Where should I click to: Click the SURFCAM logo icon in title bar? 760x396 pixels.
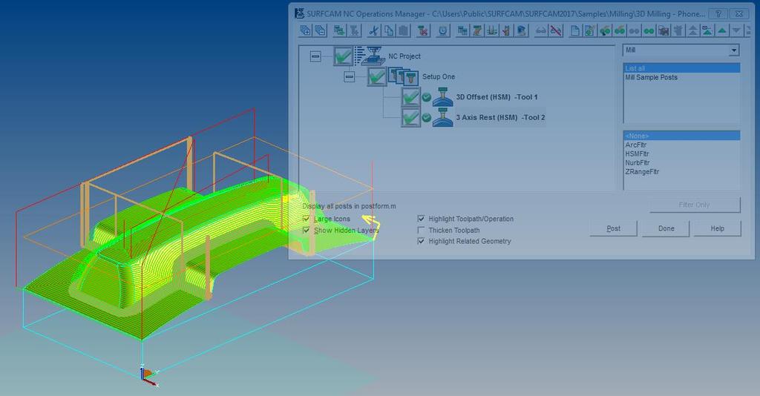pos(299,13)
